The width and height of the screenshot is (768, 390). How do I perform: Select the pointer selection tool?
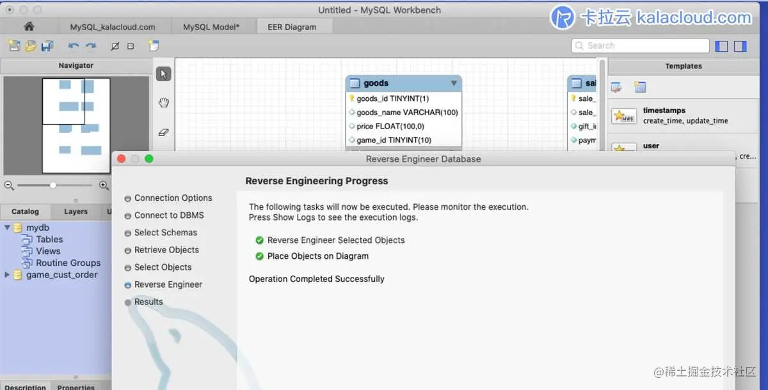(163, 74)
